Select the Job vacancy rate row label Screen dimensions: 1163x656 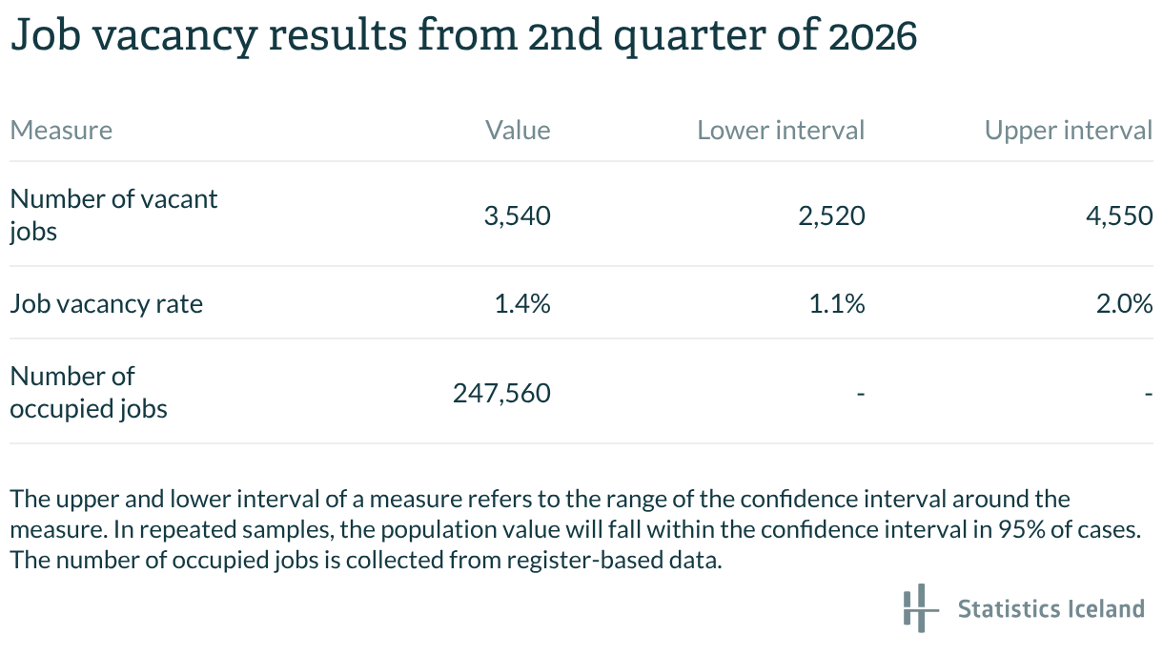point(106,304)
